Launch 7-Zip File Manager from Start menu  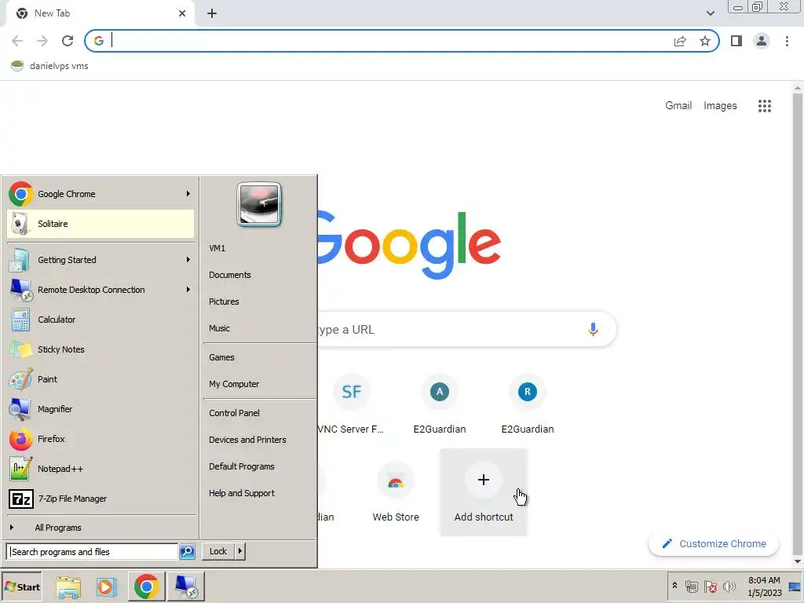click(100, 499)
